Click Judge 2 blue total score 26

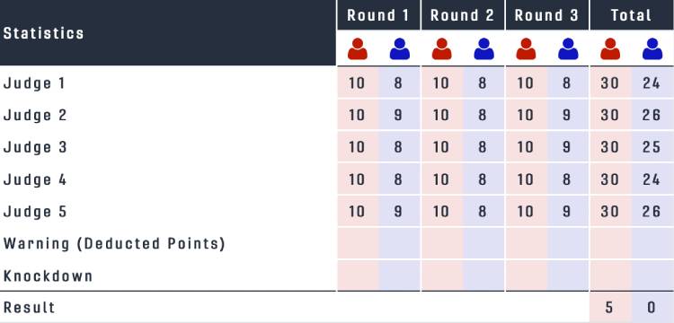tap(652, 115)
